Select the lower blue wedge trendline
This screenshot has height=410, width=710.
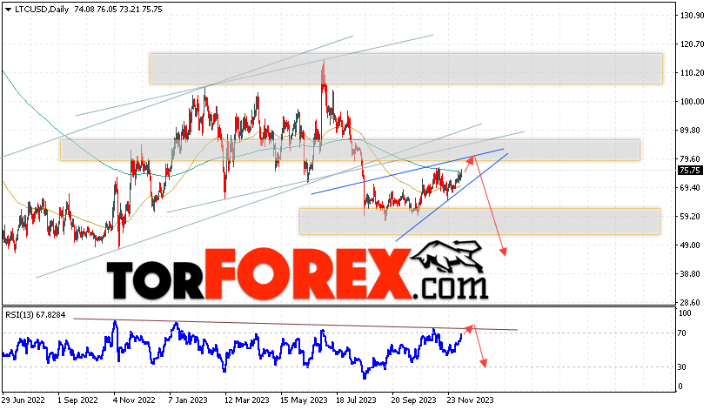452,197
